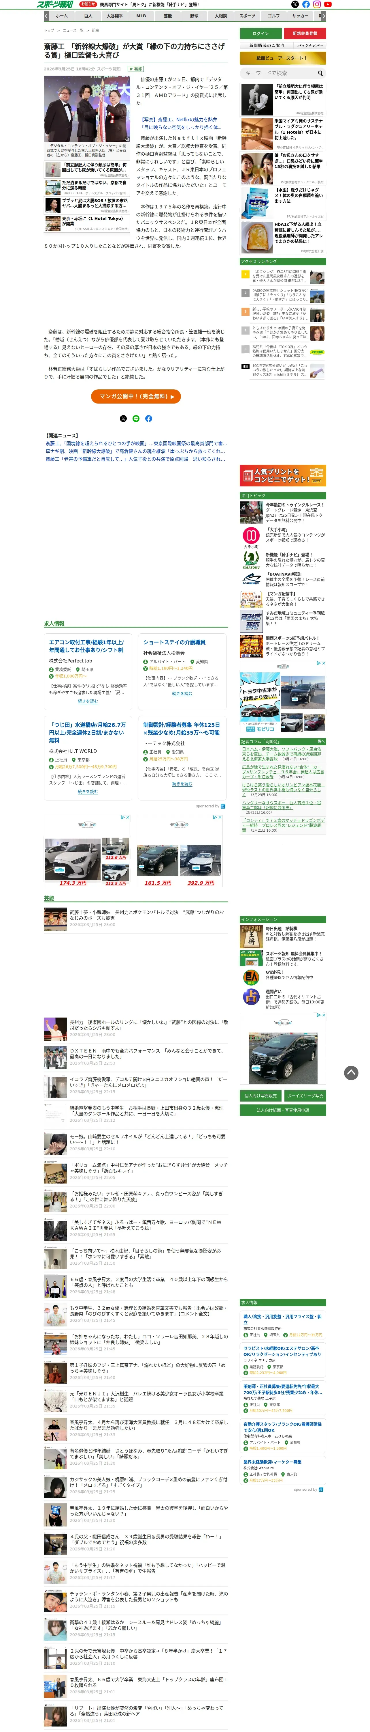Click the ニュース一覧 breadcrumb link
The image size is (370, 1732).
tap(73, 30)
